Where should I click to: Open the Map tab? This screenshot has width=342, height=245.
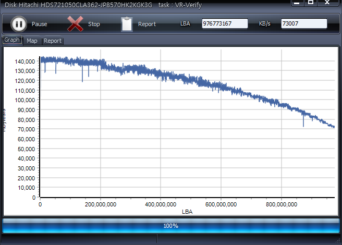[32, 41]
